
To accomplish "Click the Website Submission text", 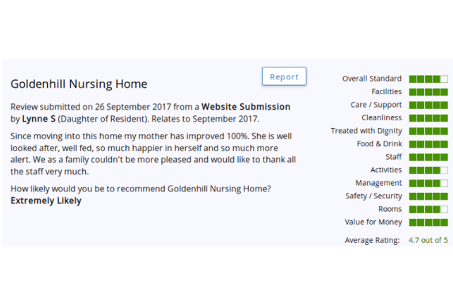I will [246, 106].
